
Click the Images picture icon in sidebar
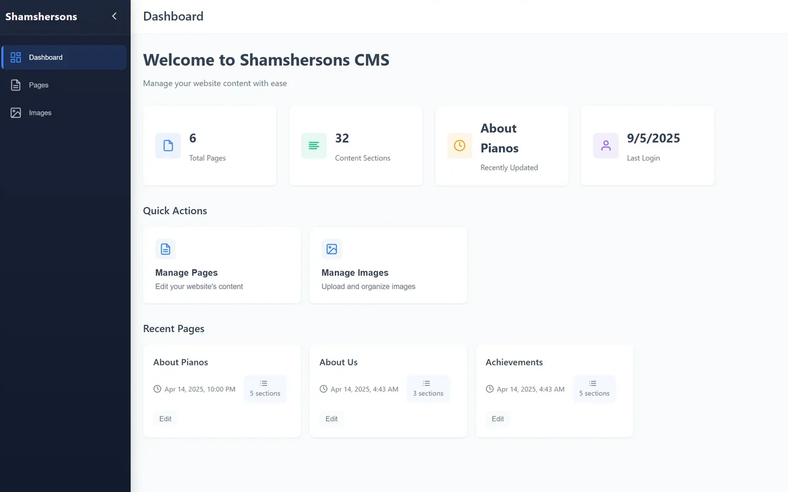(x=16, y=113)
